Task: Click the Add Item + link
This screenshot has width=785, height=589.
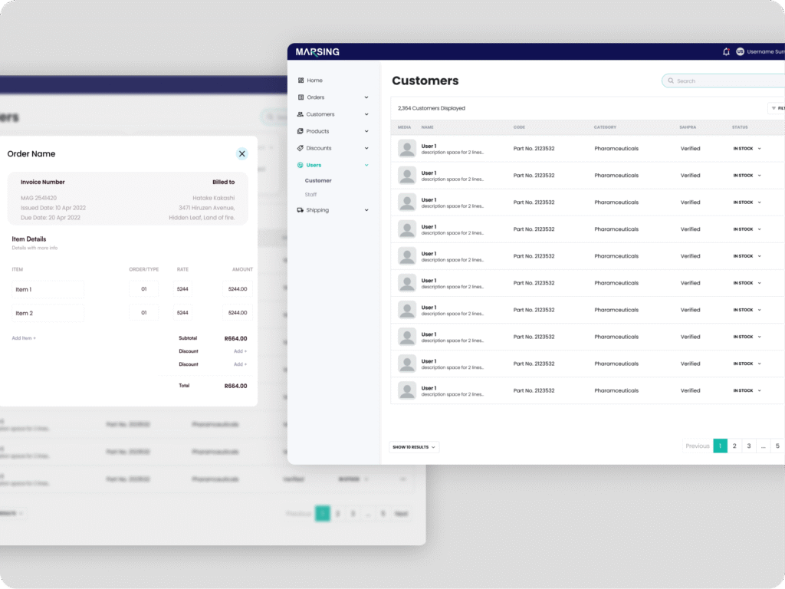Action: coord(24,338)
